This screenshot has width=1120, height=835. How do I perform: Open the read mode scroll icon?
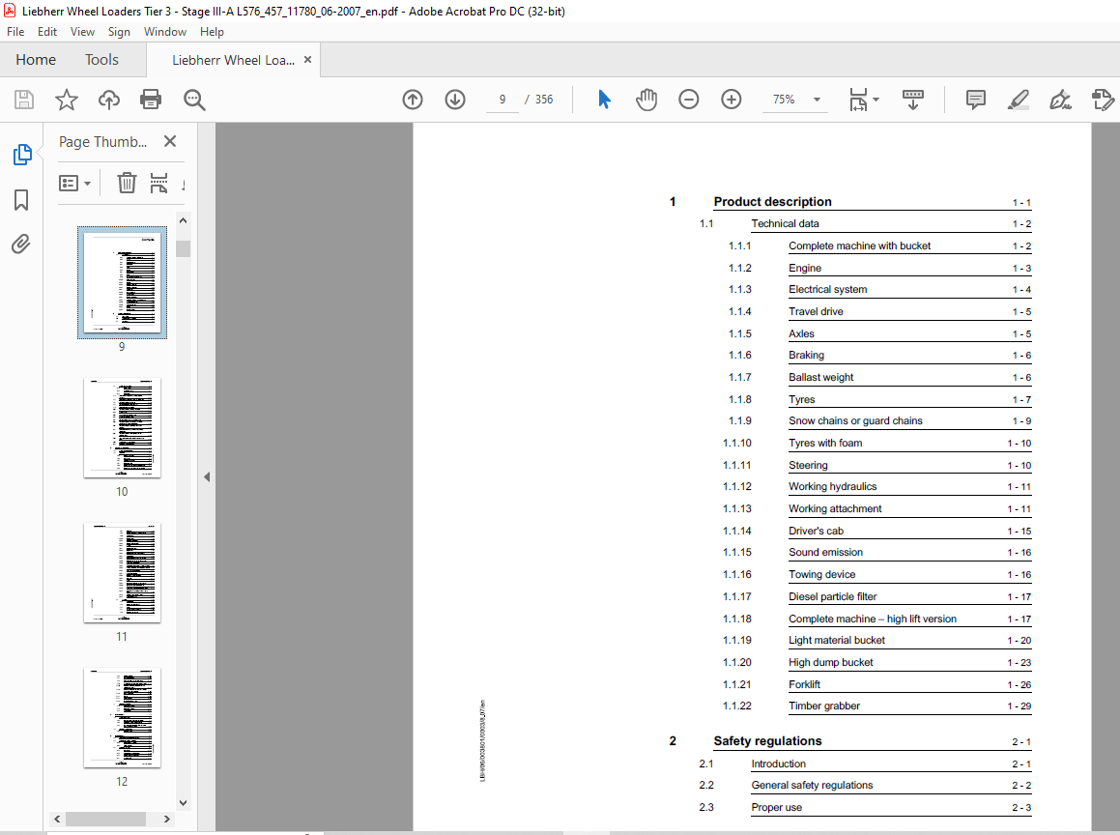pos(913,100)
